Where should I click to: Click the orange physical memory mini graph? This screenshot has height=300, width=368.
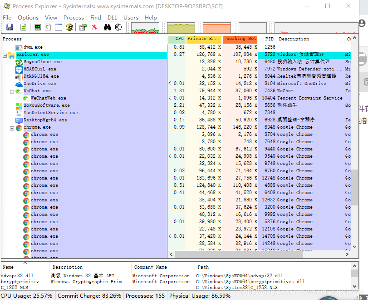click(217, 28)
